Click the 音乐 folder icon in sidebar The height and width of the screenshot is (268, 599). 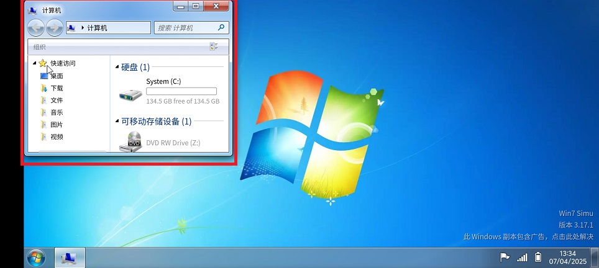point(44,112)
